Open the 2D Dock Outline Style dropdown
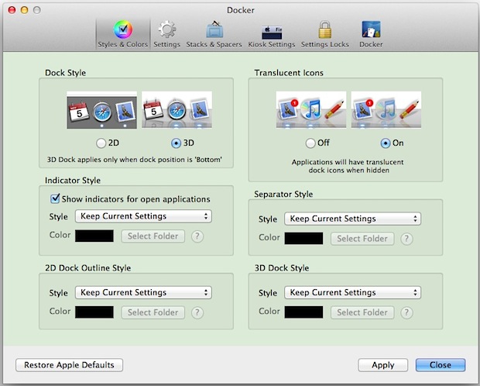 (143, 292)
